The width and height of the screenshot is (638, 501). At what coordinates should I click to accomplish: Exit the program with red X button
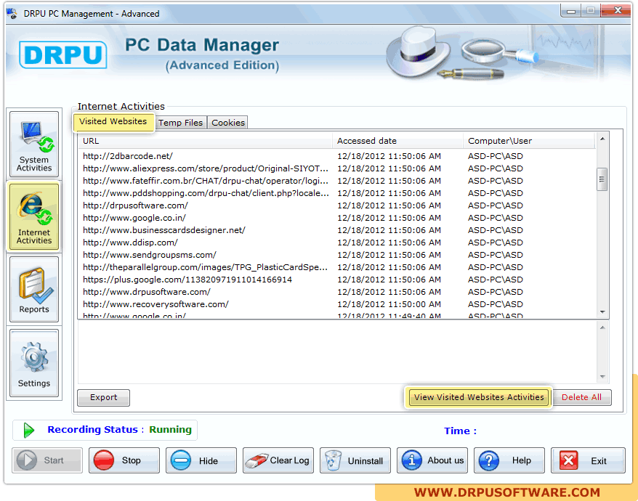click(588, 460)
